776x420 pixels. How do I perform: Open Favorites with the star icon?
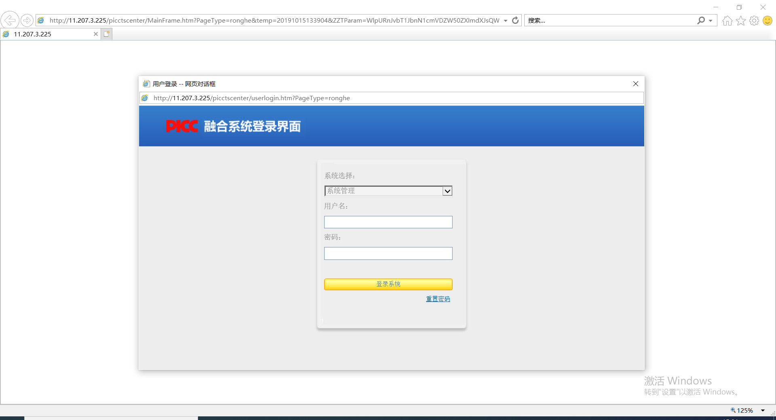(741, 21)
